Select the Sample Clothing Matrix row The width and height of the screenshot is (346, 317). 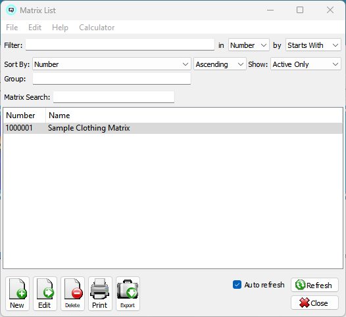(x=173, y=128)
